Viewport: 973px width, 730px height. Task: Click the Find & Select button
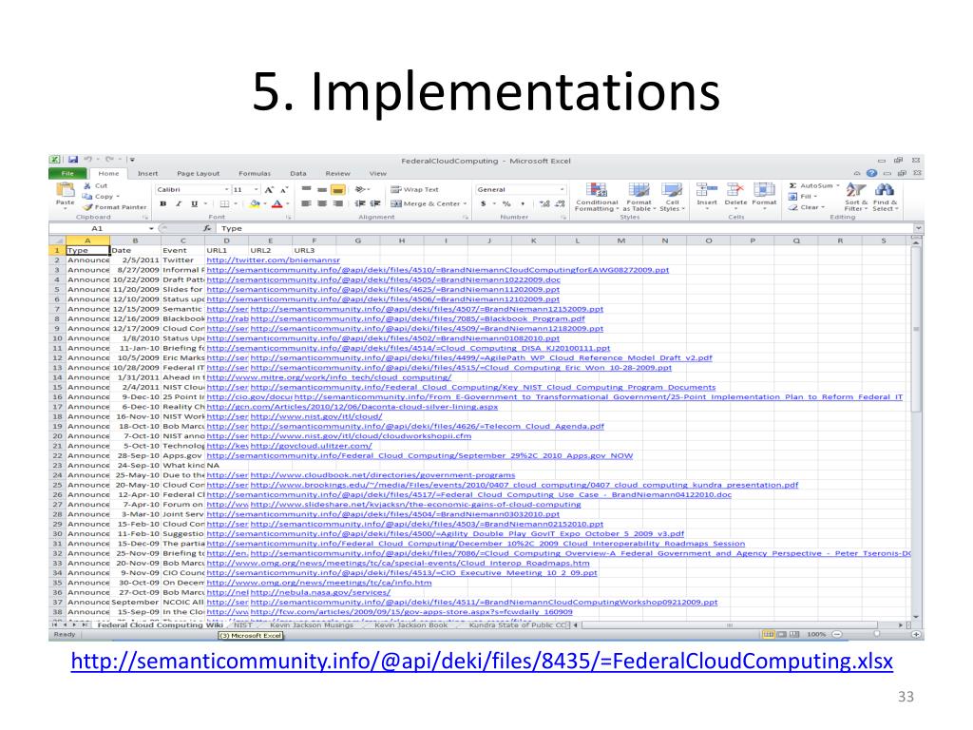[x=886, y=198]
